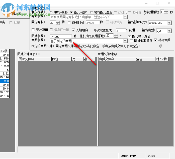The height and width of the screenshot is (159, 175).
Task: Click 随机抽取视频源数 input field
Action: pos(110,35)
